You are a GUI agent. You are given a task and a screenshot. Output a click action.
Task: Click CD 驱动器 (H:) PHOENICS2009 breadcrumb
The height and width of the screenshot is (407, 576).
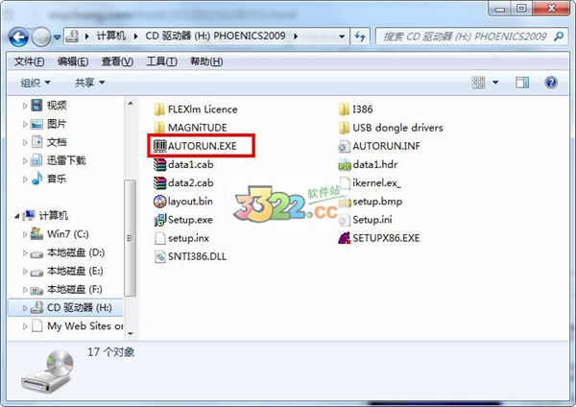[x=215, y=36]
